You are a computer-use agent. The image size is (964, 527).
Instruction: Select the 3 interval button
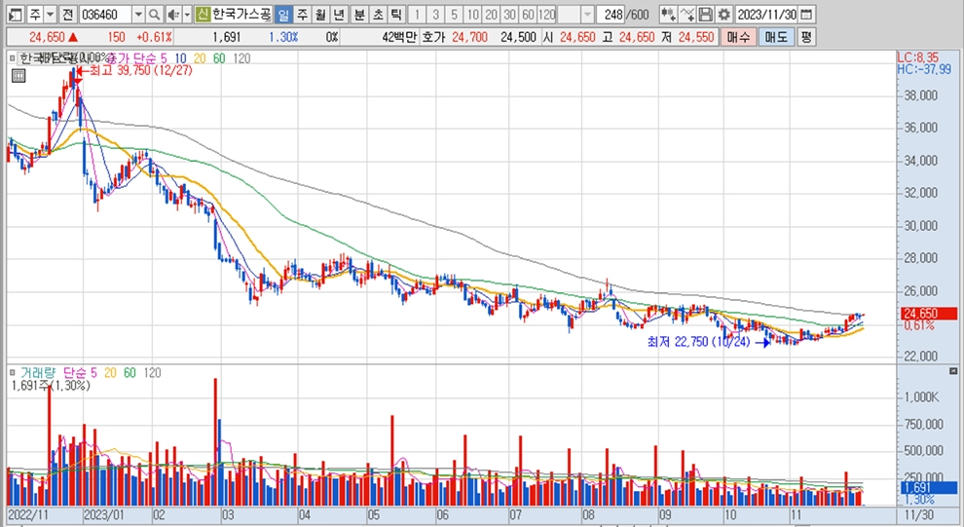435,15
